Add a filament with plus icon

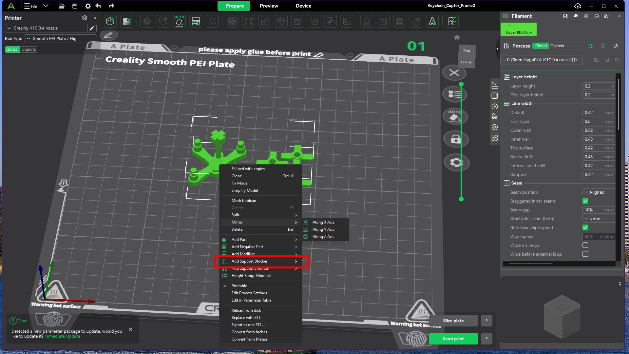[x=586, y=16]
